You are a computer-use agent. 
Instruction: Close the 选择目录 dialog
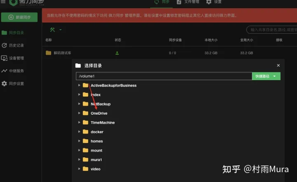pyautogui.click(x=278, y=65)
